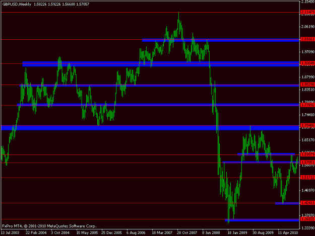Select the blue line at 1.77892

(158, 105)
